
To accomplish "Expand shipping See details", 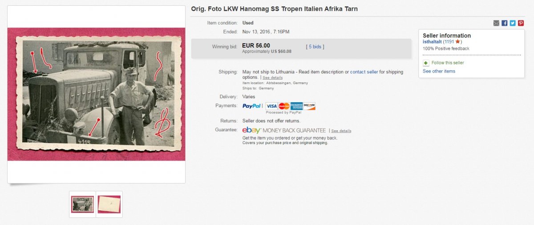I will pos(272,78).
